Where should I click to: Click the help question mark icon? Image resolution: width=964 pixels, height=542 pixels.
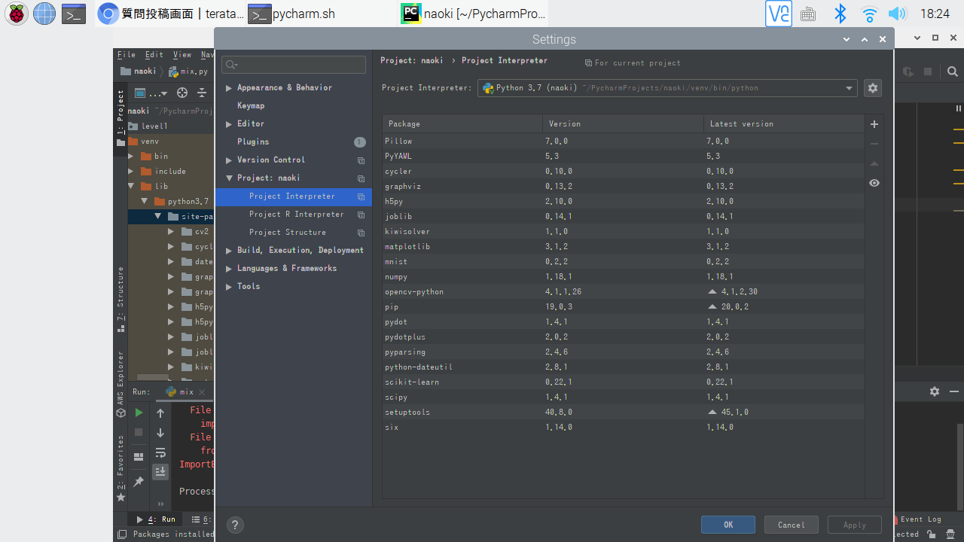coord(235,525)
